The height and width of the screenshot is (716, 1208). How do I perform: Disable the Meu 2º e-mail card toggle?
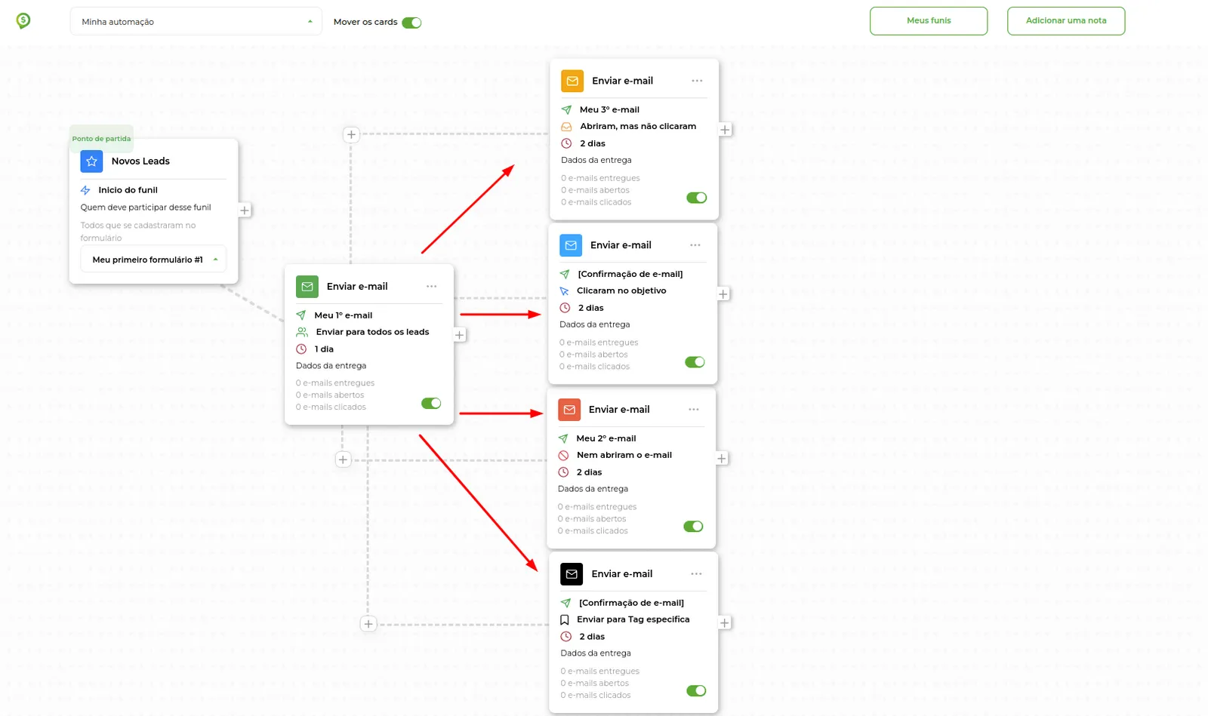693,527
